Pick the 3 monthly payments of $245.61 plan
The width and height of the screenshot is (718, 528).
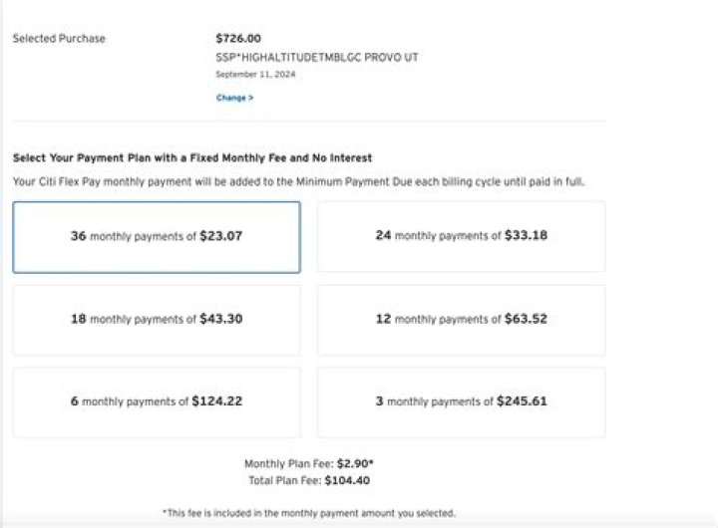click(461, 402)
